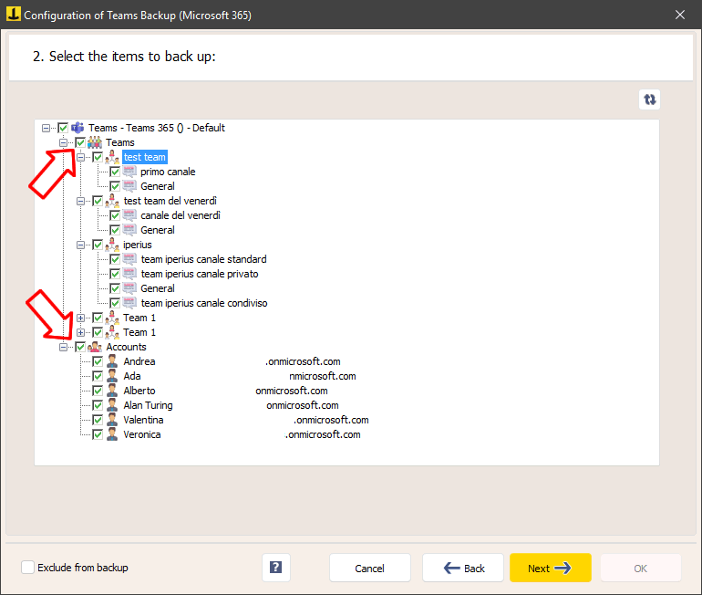
Task: Select the team iperius canale condiviso label
Action: (x=204, y=303)
